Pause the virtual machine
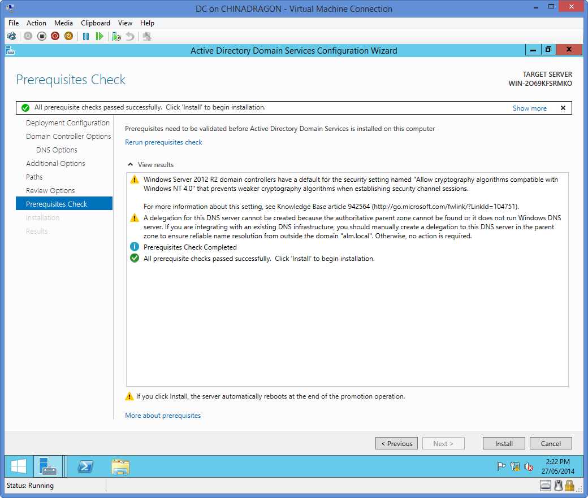This screenshot has height=498, width=588. [86, 36]
